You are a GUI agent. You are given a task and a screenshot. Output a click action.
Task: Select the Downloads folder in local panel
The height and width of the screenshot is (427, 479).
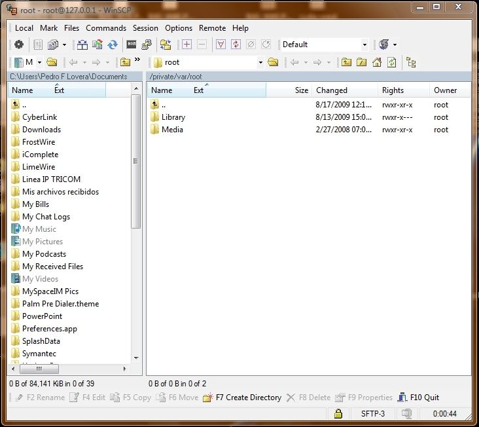pyautogui.click(x=41, y=130)
